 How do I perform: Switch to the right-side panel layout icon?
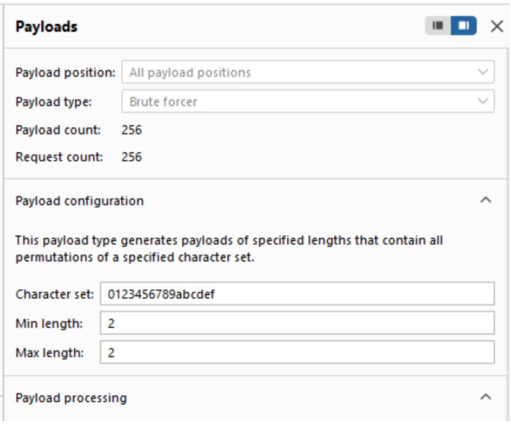click(464, 26)
